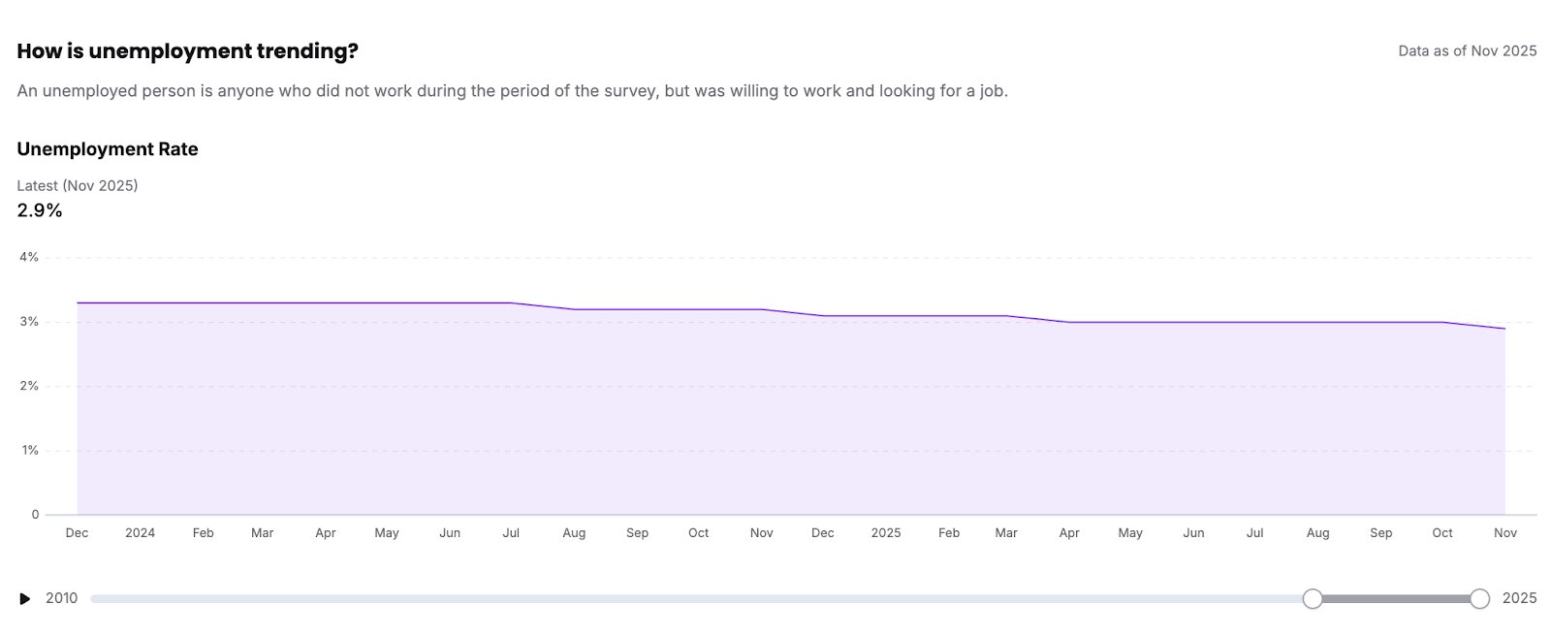This screenshot has height=636, width=1551.
Task: Click the 2025 tick label on the chart x-axis
Action: pos(886,533)
